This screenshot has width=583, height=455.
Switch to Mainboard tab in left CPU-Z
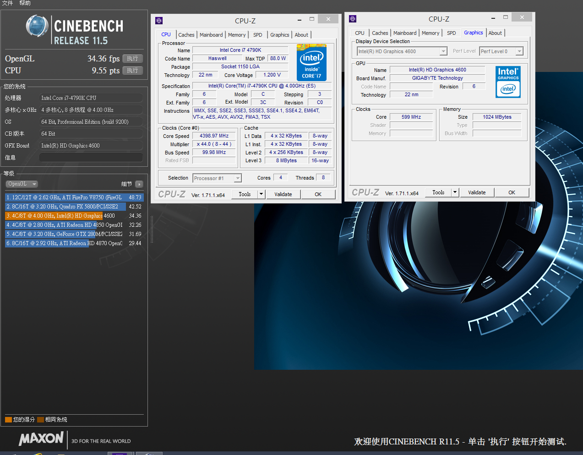click(x=211, y=35)
